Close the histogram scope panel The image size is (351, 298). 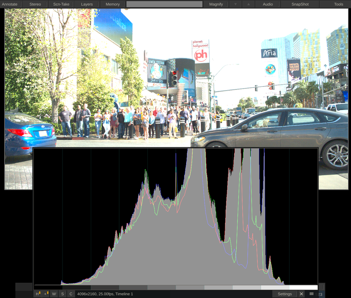click(x=301, y=294)
